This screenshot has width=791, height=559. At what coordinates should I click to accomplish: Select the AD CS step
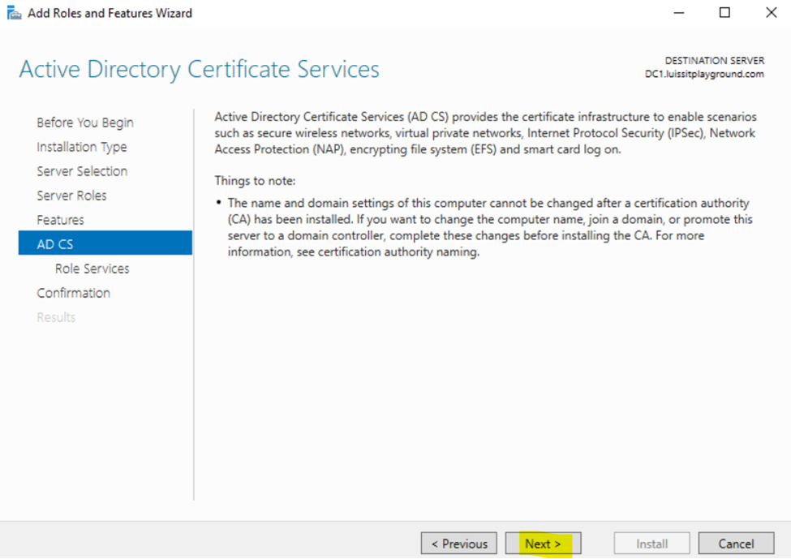point(105,243)
